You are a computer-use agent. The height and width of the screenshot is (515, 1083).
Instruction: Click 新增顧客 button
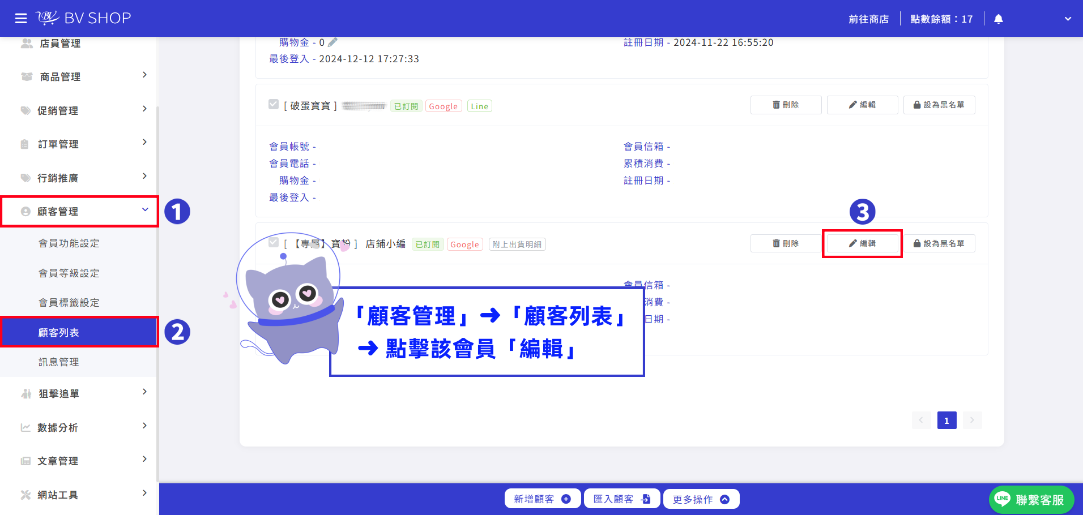pos(543,499)
